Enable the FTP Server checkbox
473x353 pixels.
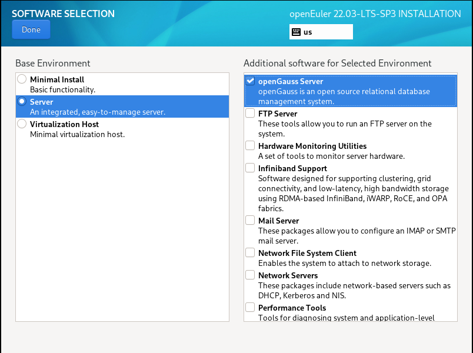250,113
